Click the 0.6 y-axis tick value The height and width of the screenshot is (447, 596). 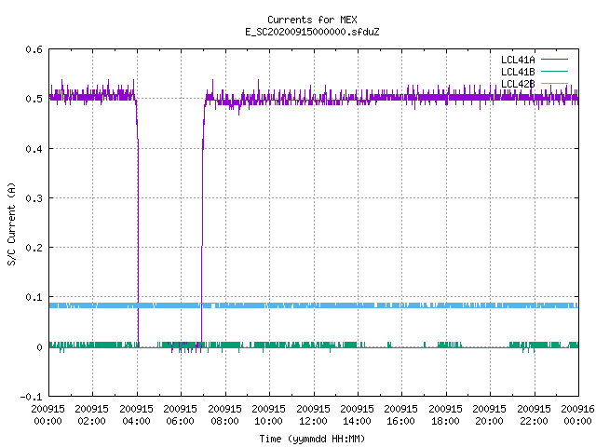point(34,49)
